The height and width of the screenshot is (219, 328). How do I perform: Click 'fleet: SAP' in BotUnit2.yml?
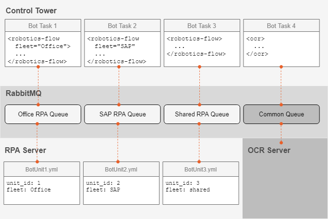click(x=103, y=190)
